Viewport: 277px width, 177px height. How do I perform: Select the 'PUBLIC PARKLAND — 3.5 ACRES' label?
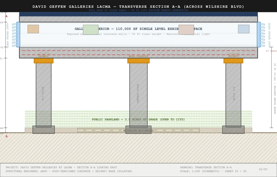pyautogui.click(x=138, y=119)
